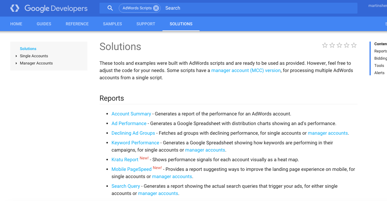Select Solutions in the left sidebar
Screen dimensions: 387x201
coord(28,49)
